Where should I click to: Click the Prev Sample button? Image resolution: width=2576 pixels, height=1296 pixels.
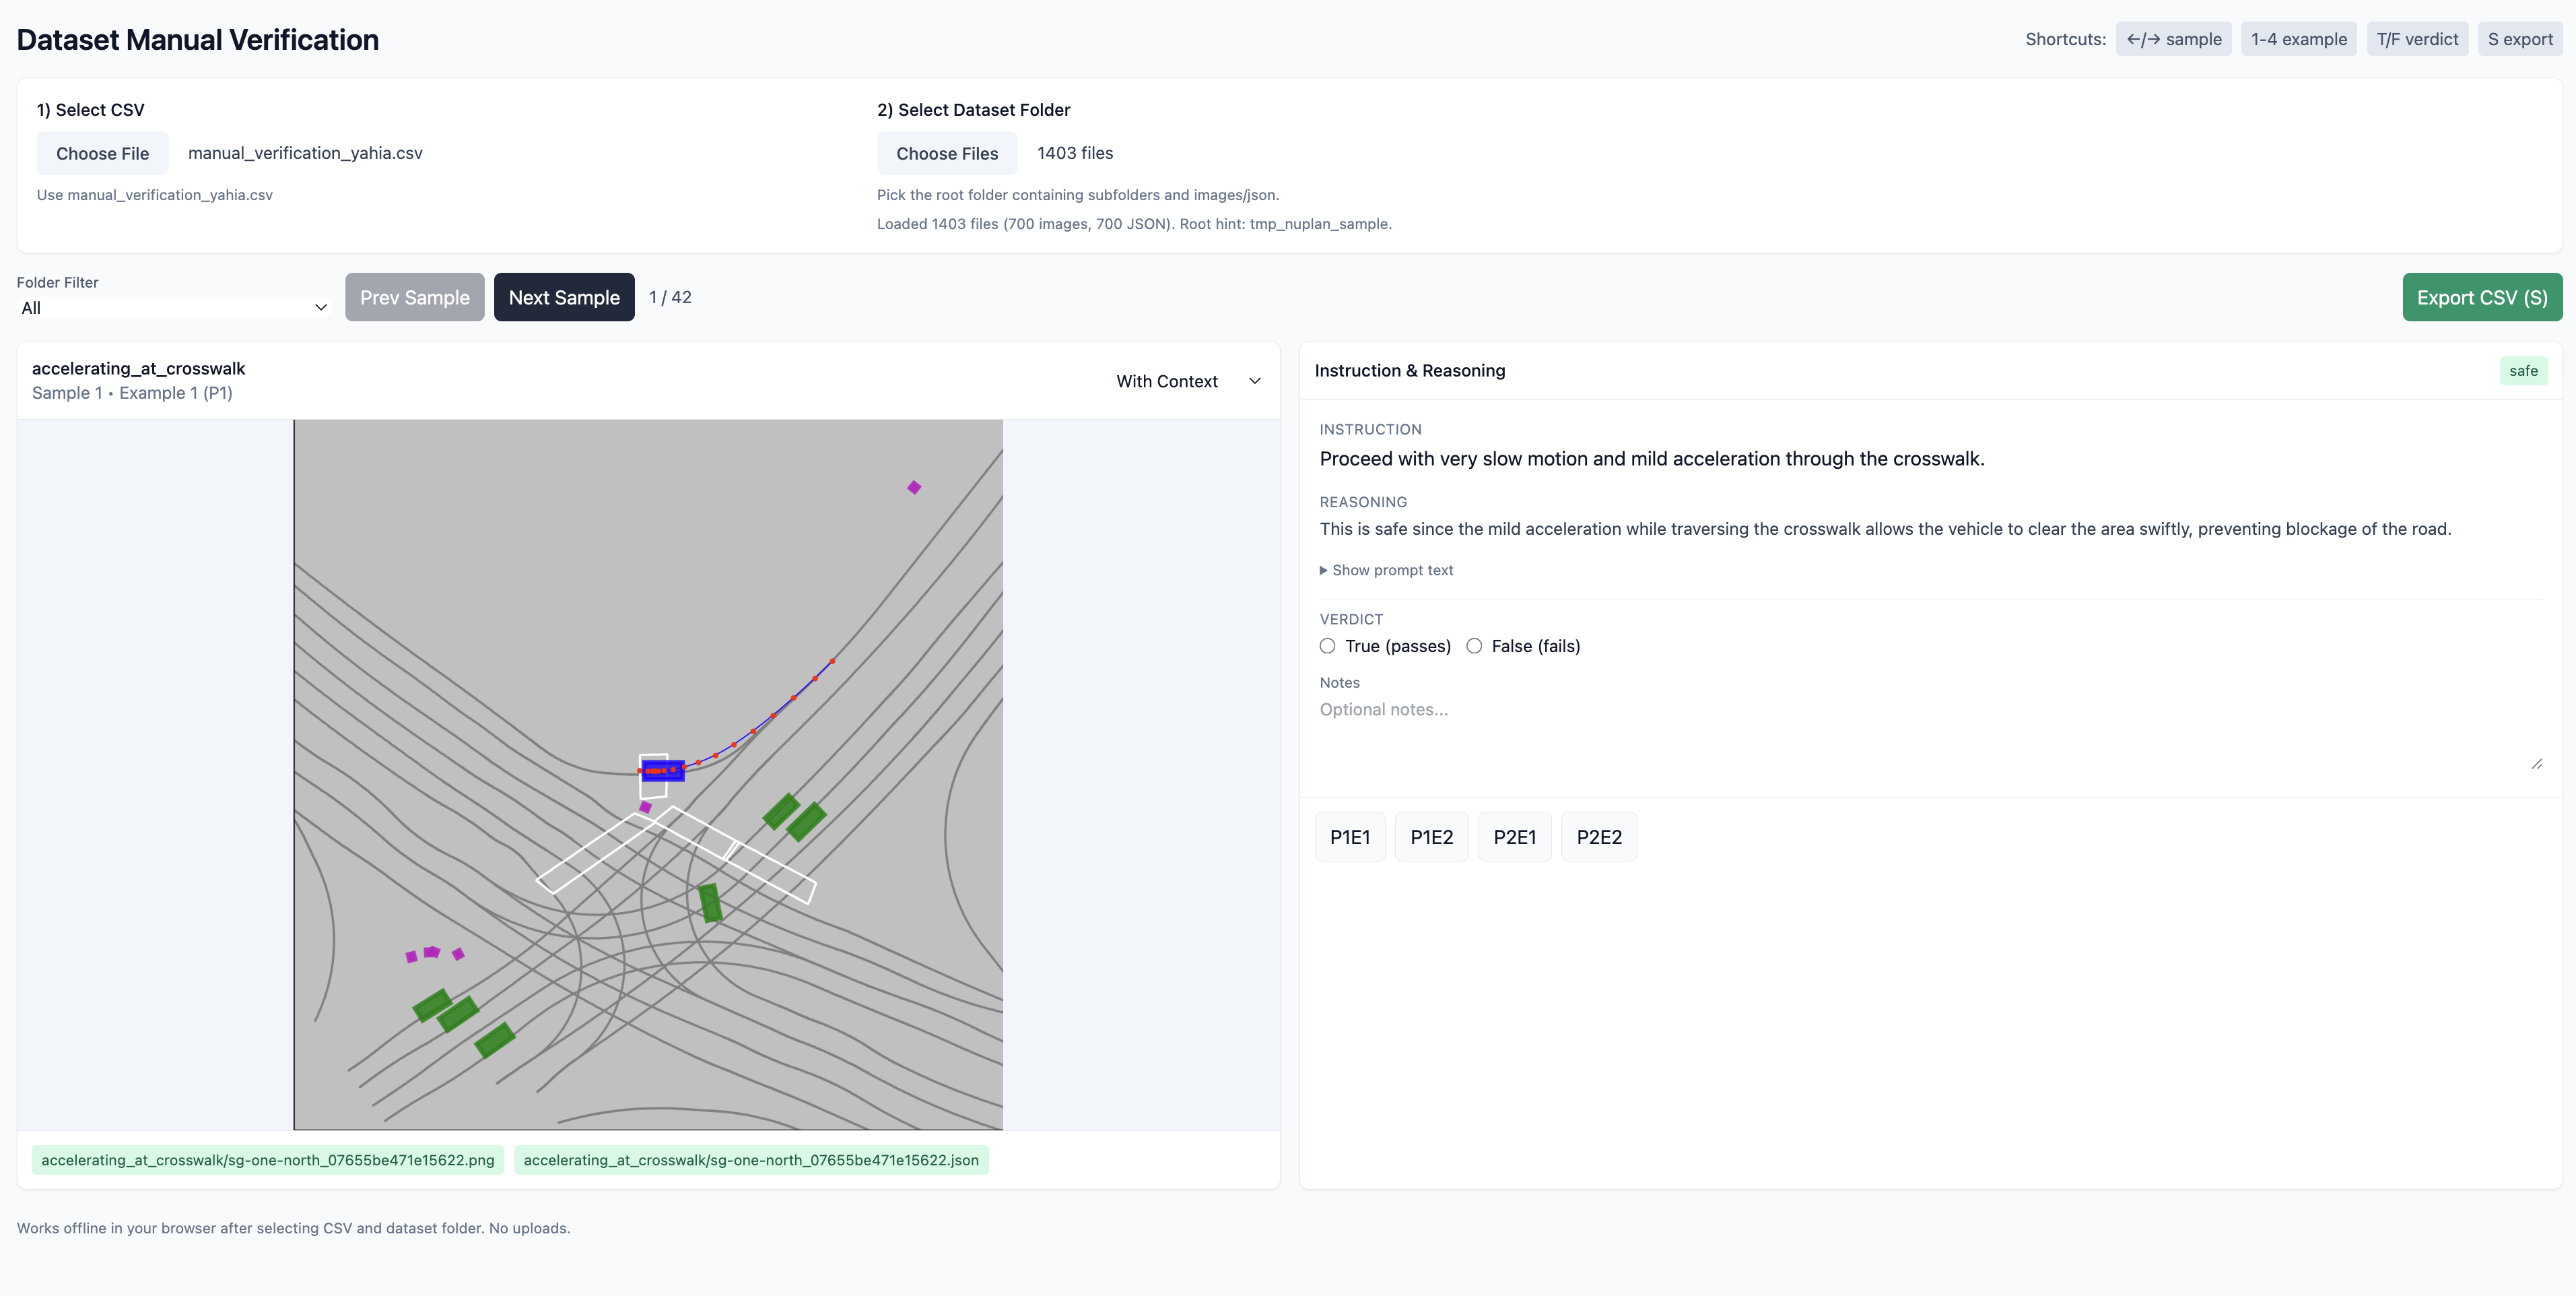[414, 297]
